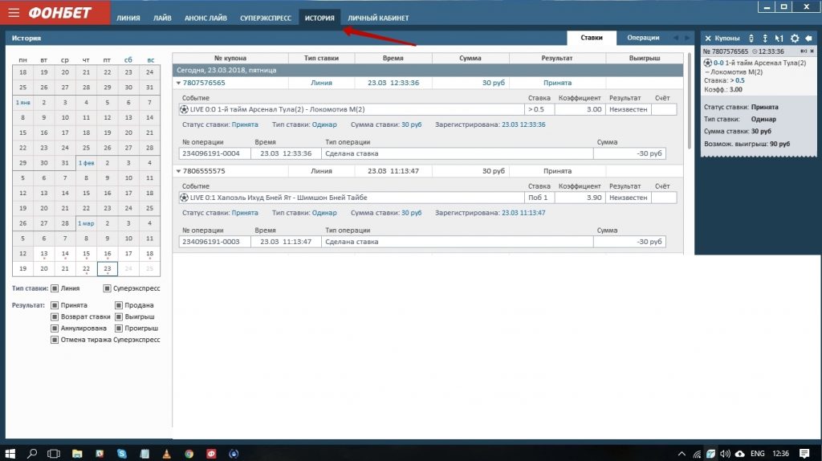This screenshot has height=461, width=822.
Task: Toggle Аннулирована result filter
Action: tap(55, 328)
